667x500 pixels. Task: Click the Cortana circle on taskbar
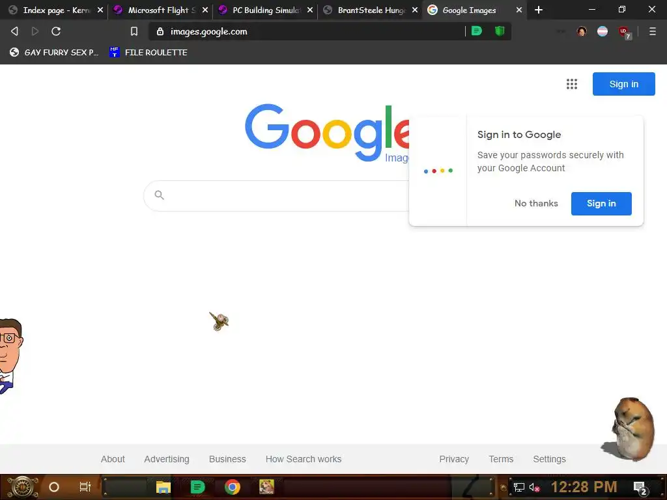53,487
